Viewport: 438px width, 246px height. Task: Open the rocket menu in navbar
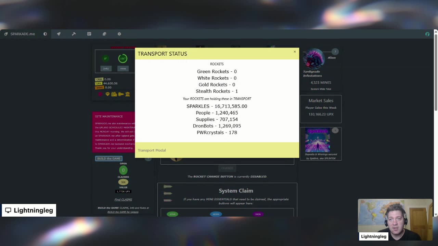pyautogui.click(x=59, y=34)
